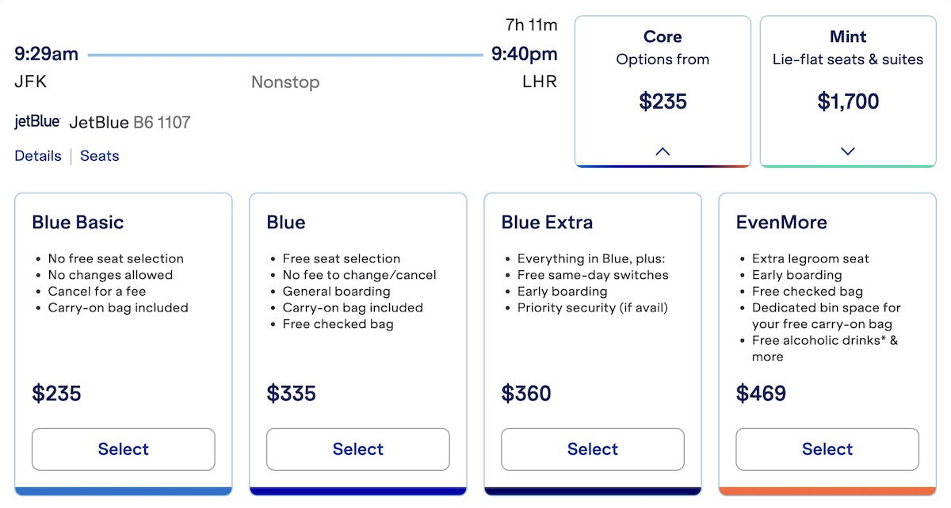This screenshot has width=951, height=508.
Task: Click the $1,700 Mint price
Action: click(847, 101)
